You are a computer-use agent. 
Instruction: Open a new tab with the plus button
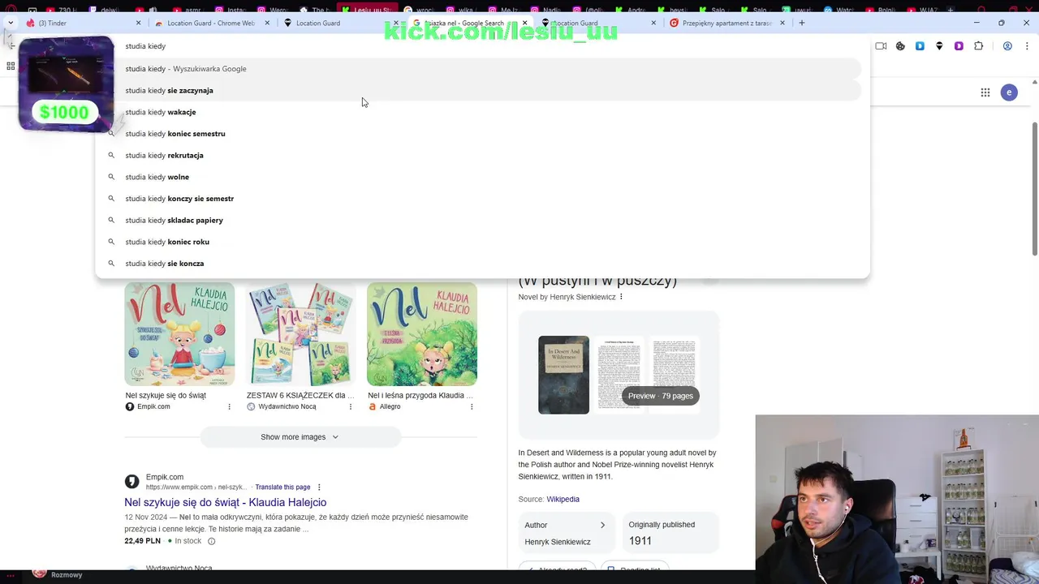click(801, 23)
